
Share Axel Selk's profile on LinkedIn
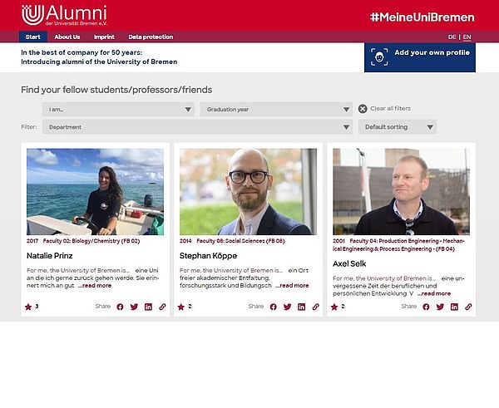click(454, 307)
